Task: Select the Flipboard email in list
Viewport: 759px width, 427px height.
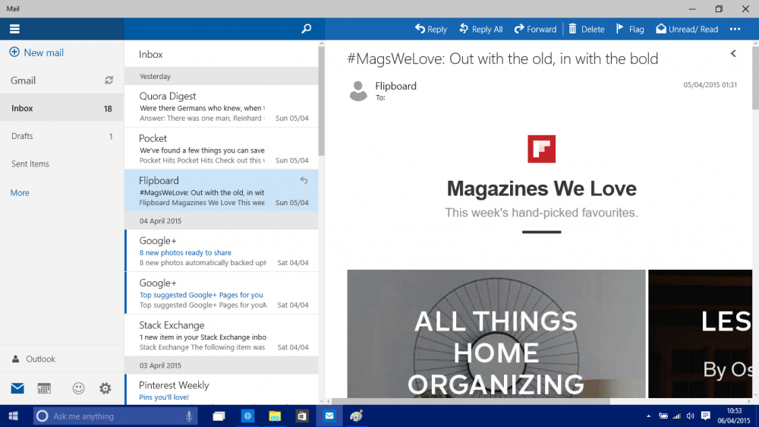Action: point(221,191)
